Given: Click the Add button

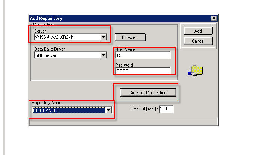Looking at the screenshot, I should (198, 31).
